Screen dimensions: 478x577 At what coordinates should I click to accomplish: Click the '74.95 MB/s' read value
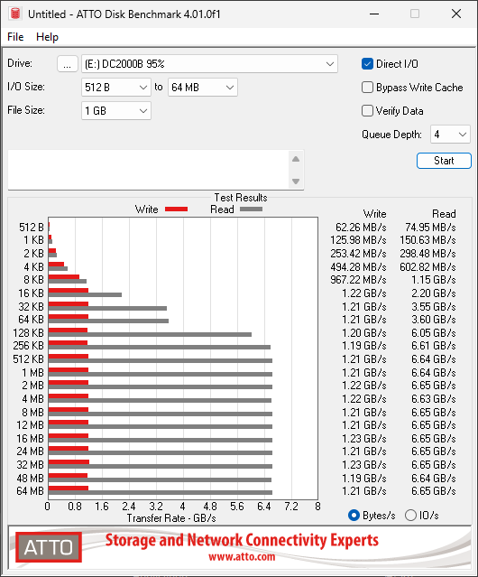[430, 228]
